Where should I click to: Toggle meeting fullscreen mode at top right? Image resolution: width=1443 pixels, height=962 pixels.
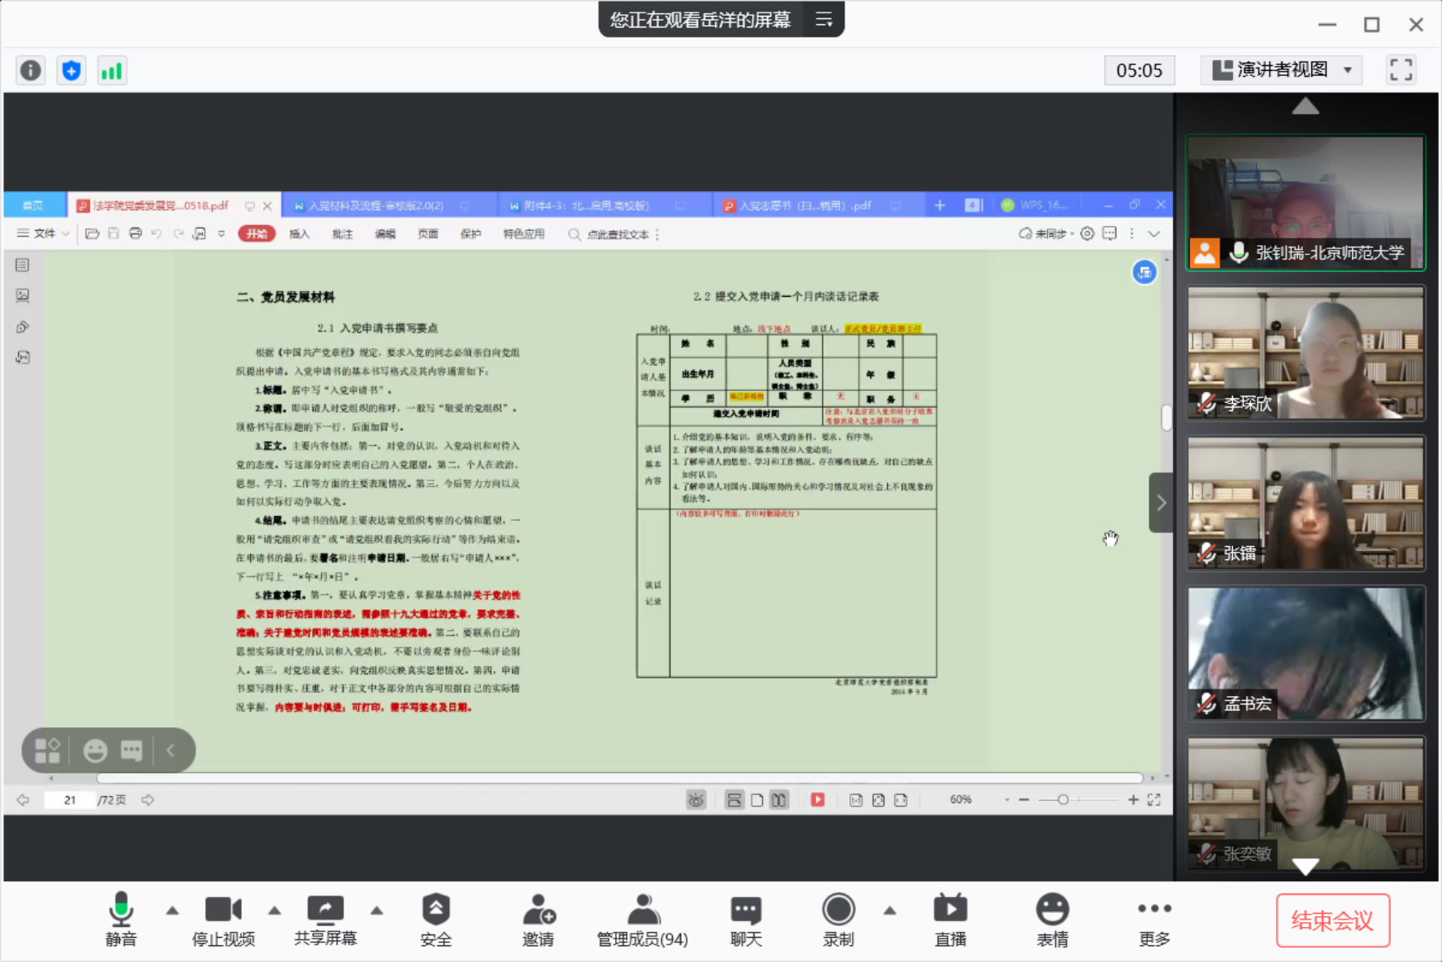(1400, 70)
